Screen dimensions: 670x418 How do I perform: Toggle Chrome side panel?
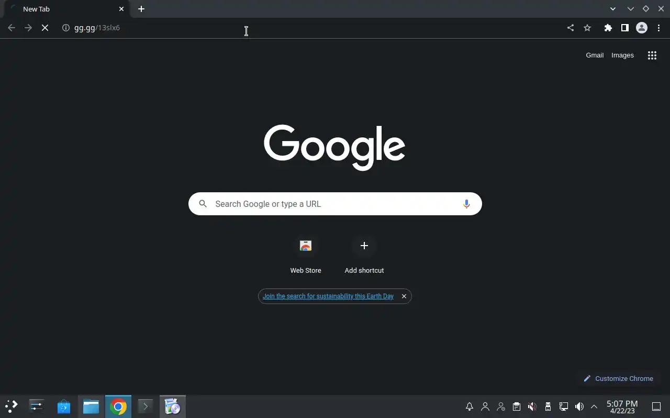[x=624, y=28]
